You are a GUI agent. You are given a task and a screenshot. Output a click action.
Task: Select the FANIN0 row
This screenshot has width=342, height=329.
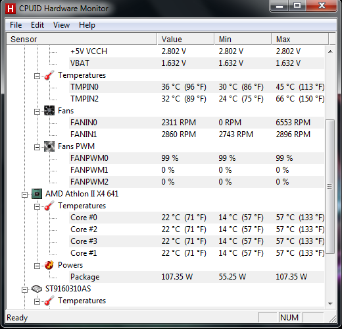pyautogui.click(x=197, y=123)
